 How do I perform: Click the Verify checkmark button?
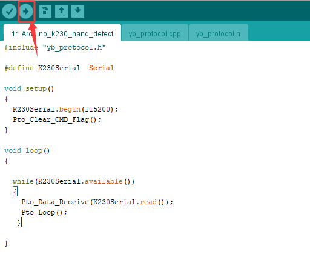9,12
